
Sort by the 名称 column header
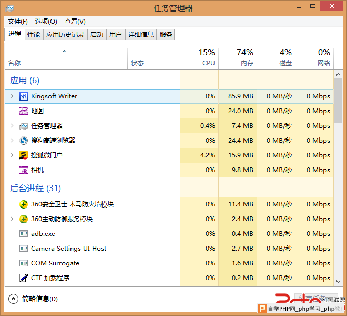click(x=66, y=58)
